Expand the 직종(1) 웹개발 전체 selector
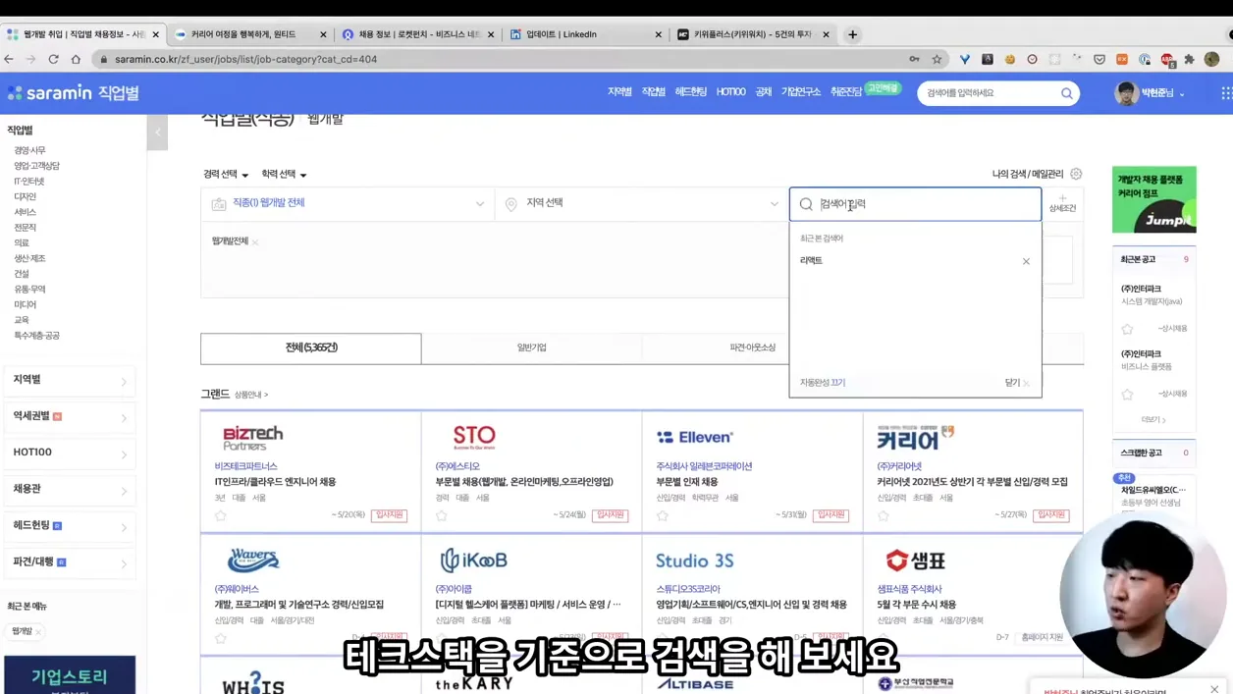 [x=348, y=203]
